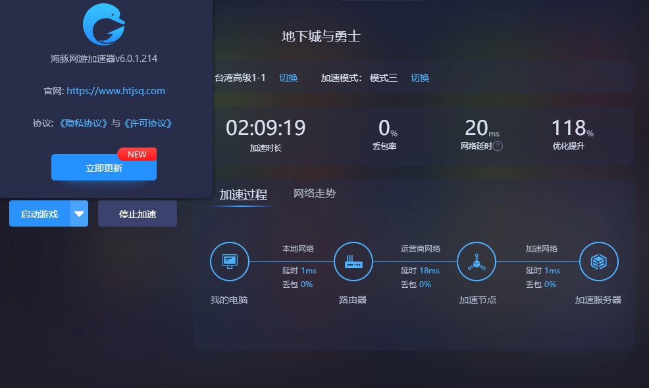Click the router icon
649x388 pixels.
(x=353, y=262)
